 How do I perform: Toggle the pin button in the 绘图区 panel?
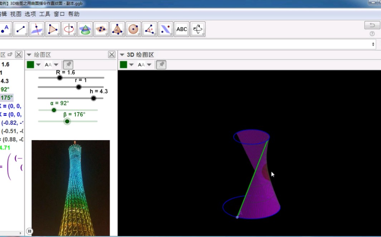click(68, 65)
